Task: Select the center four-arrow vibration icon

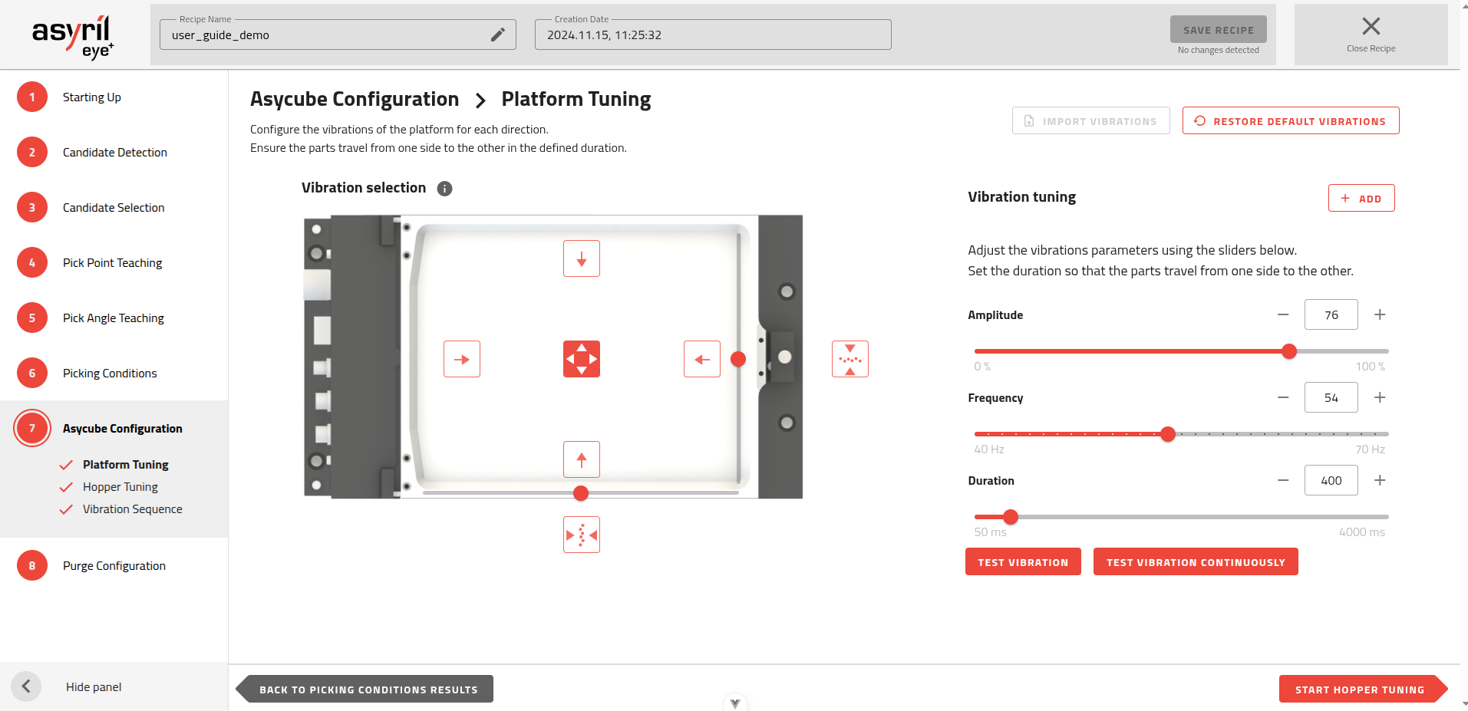Action: [582, 359]
